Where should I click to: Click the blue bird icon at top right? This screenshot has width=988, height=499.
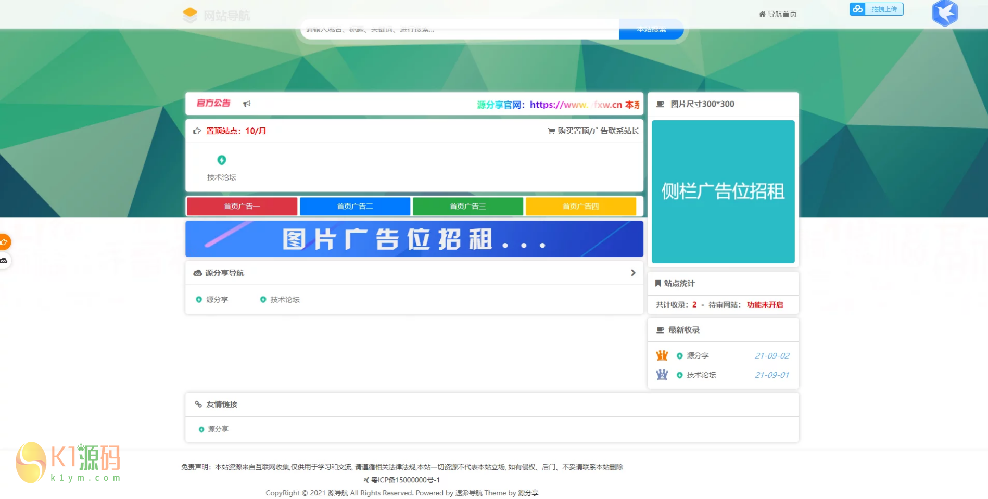(x=944, y=13)
